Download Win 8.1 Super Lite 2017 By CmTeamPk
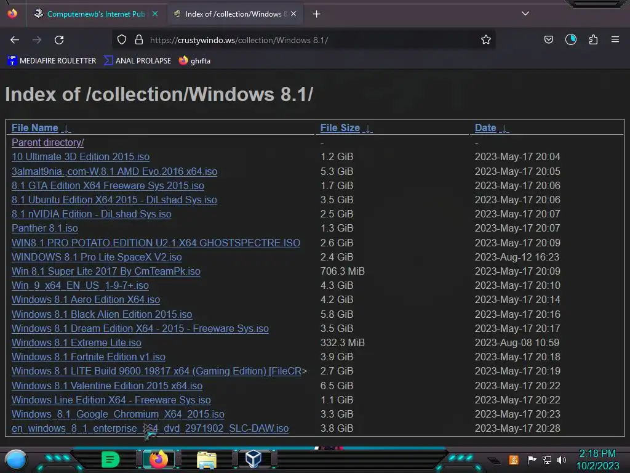Viewport: 630px width, 473px height. point(106,271)
